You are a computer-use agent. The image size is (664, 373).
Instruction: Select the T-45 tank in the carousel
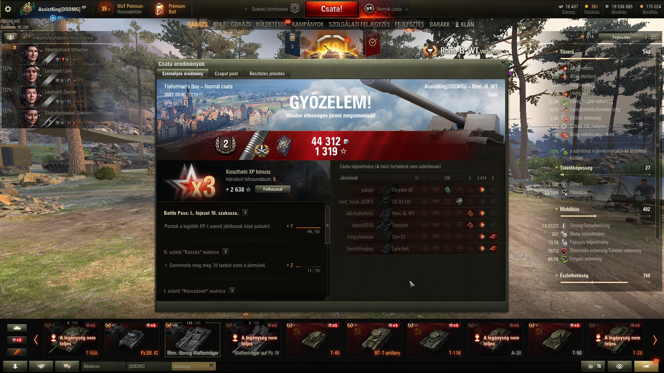313,340
